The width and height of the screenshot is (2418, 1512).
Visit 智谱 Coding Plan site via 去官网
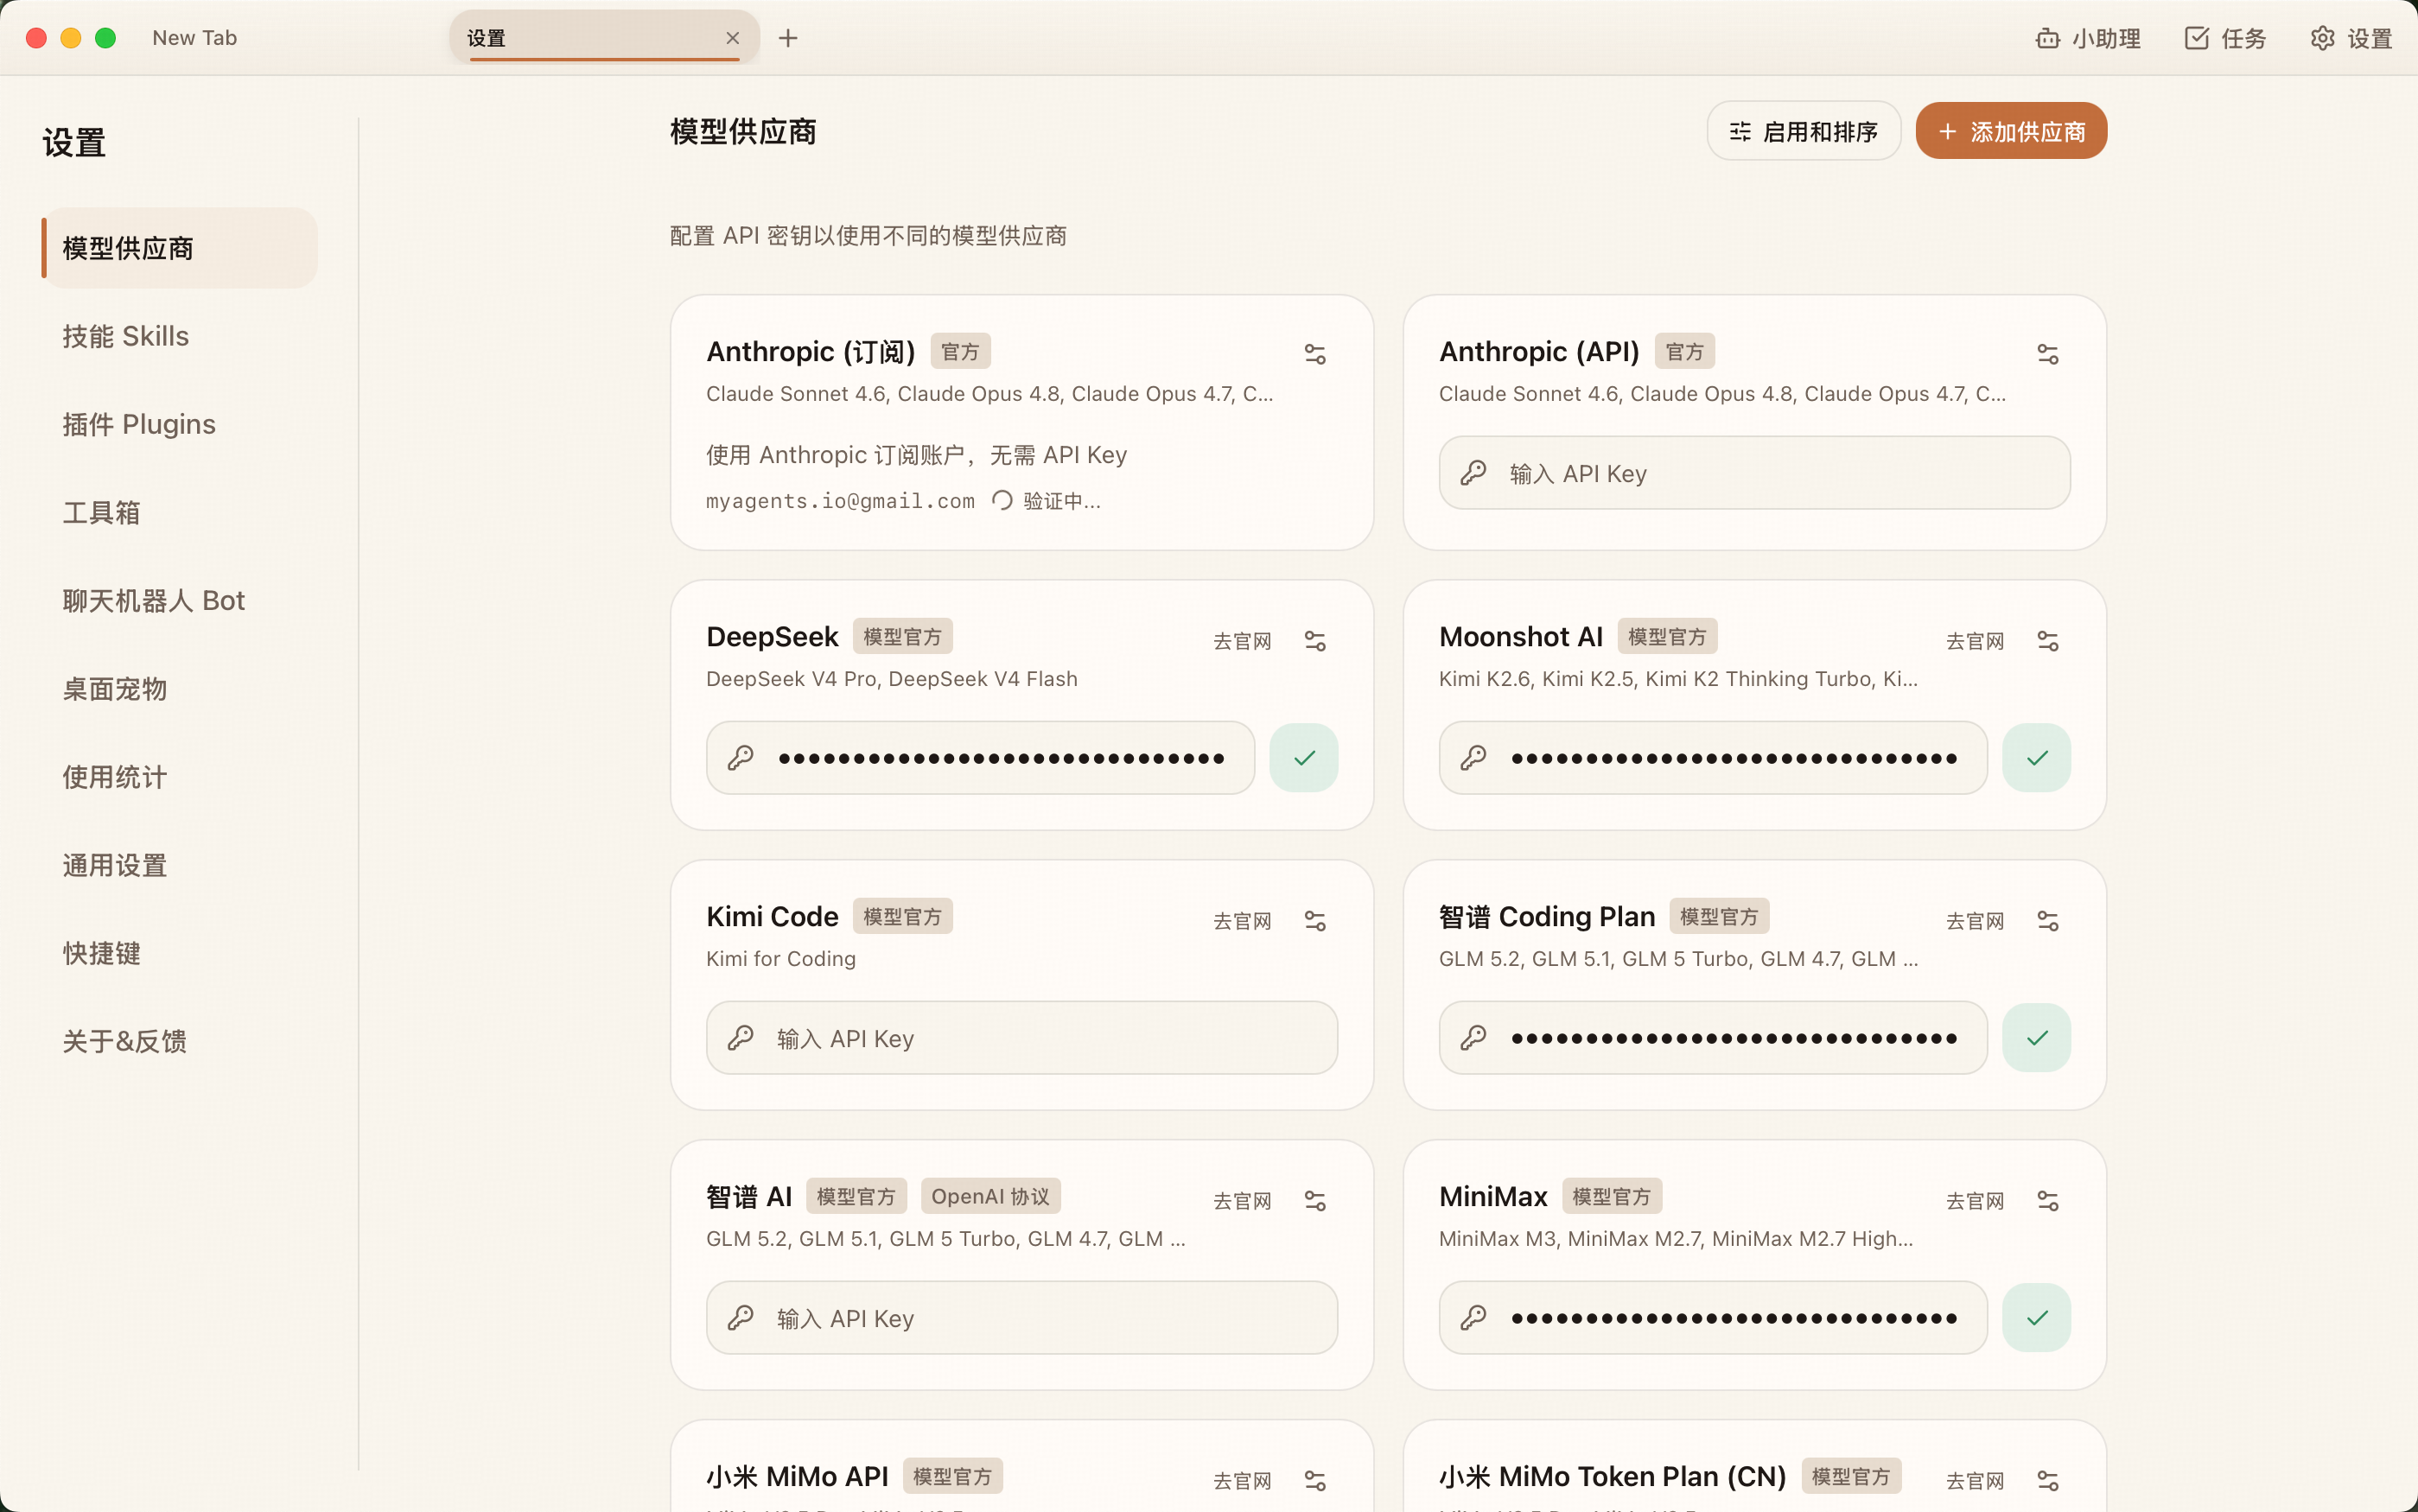point(1975,921)
